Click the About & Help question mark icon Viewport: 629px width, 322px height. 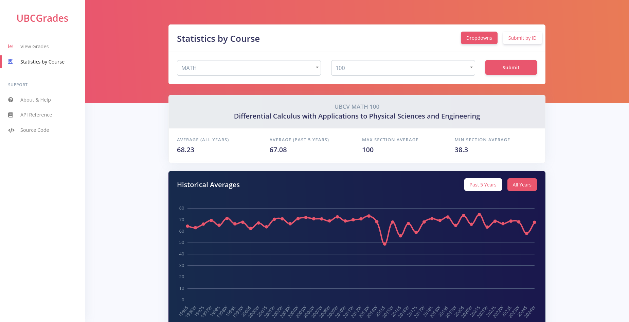11,100
